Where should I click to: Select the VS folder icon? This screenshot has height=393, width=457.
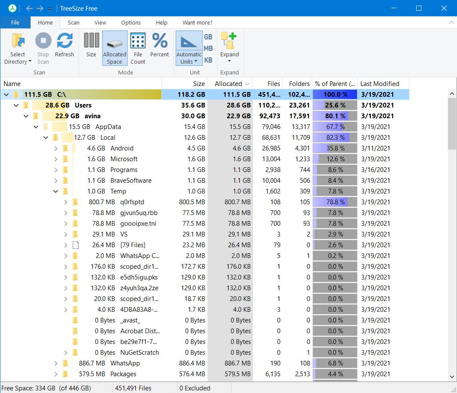(x=75, y=234)
